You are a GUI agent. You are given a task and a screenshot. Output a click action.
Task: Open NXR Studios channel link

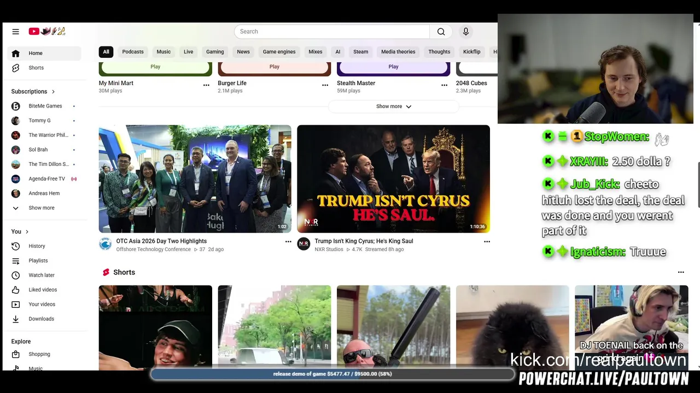point(329,249)
